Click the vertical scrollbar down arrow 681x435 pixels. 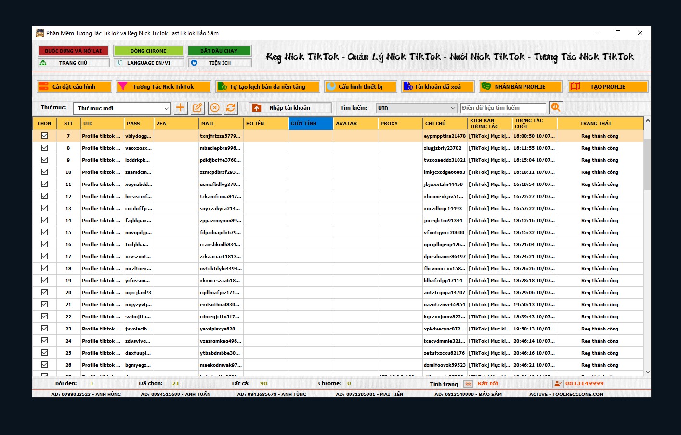[648, 372]
